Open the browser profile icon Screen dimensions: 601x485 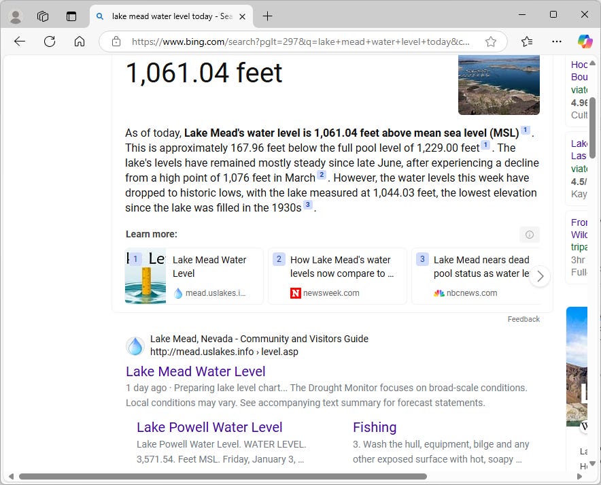click(x=16, y=16)
